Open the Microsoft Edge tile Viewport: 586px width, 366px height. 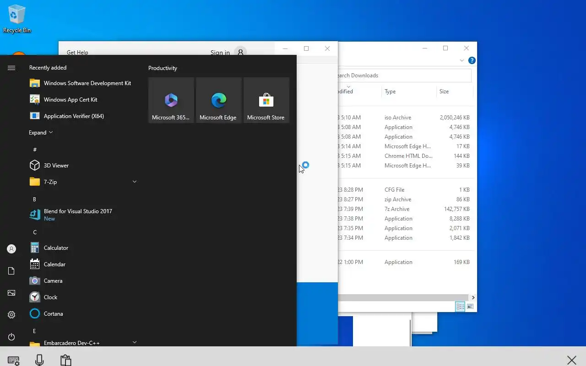pyautogui.click(x=219, y=100)
